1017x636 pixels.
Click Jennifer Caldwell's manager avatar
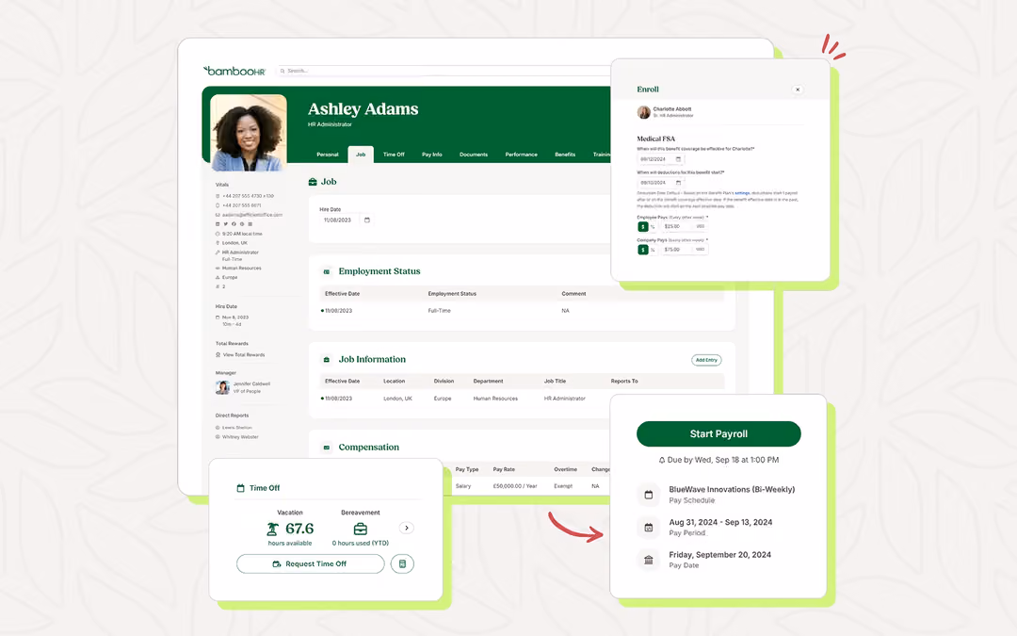222,387
